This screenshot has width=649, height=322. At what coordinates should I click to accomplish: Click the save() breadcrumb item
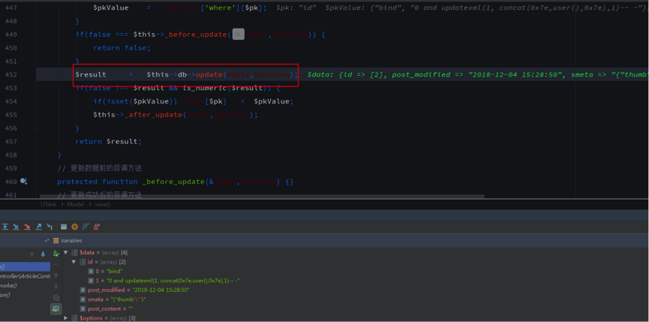[101, 204]
